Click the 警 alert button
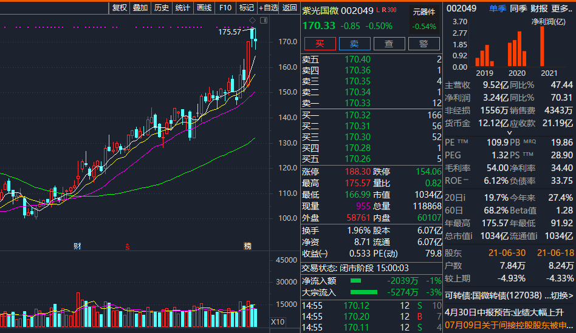This screenshot has height=333, width=576. 423,44
